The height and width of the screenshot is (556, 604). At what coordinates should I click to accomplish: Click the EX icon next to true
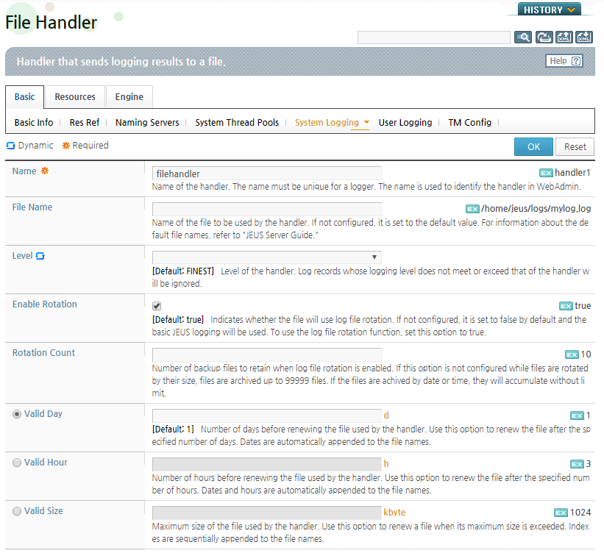566,306
